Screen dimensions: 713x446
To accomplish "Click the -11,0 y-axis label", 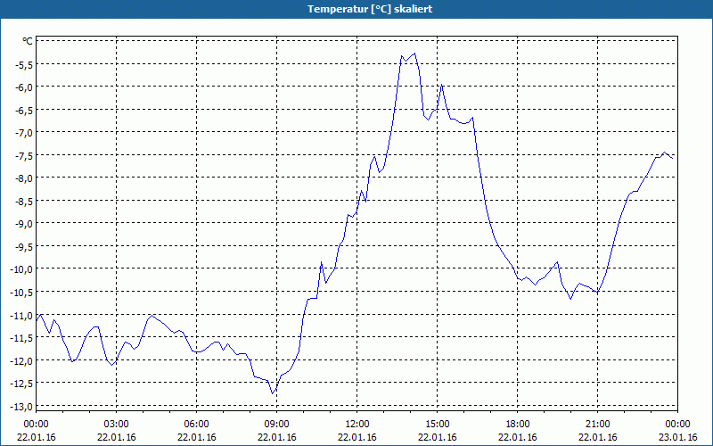I will pos(21,315).
